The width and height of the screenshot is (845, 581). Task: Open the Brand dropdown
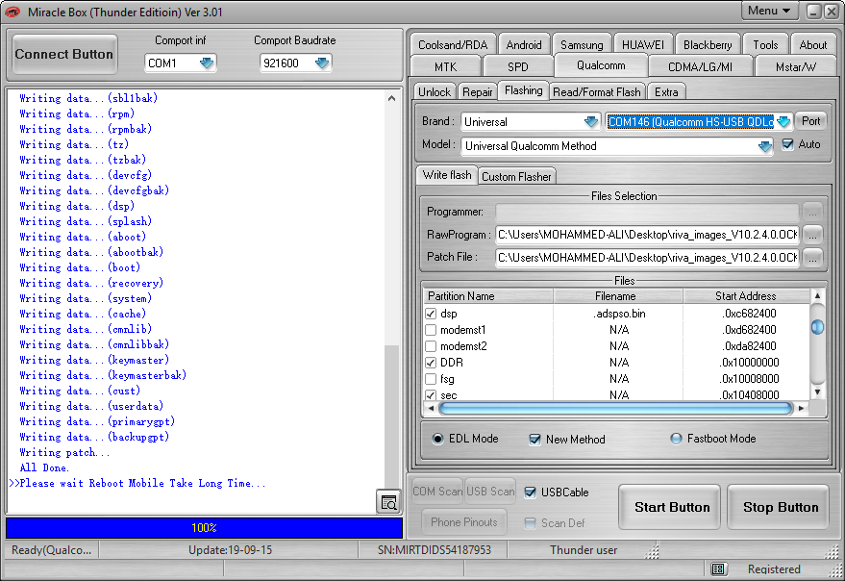(591, 122)
